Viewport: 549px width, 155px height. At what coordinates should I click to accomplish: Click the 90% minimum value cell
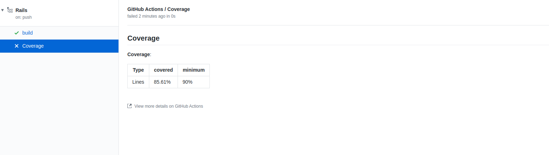(x=187, y=82)
